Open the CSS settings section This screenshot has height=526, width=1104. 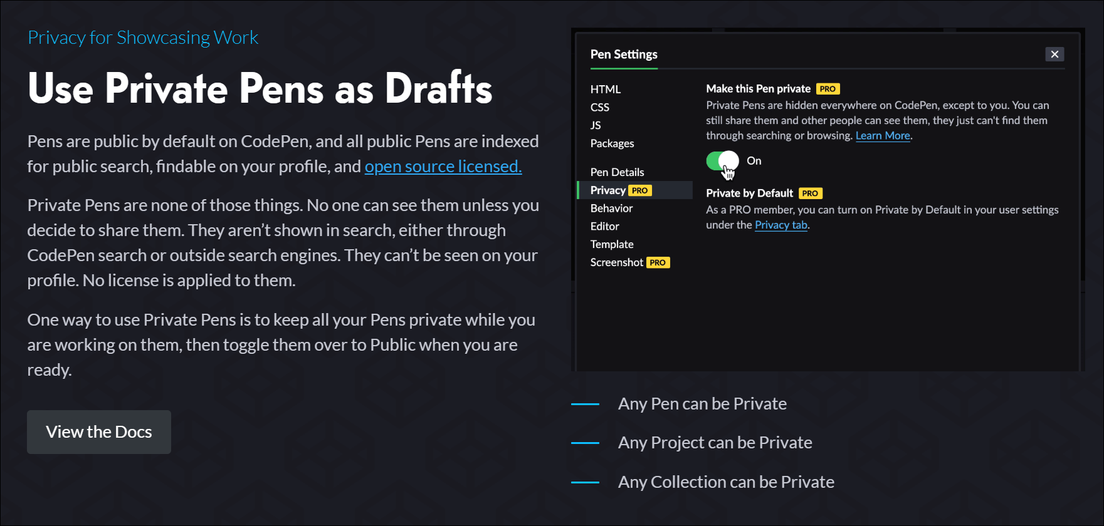(x=600, y=108)
